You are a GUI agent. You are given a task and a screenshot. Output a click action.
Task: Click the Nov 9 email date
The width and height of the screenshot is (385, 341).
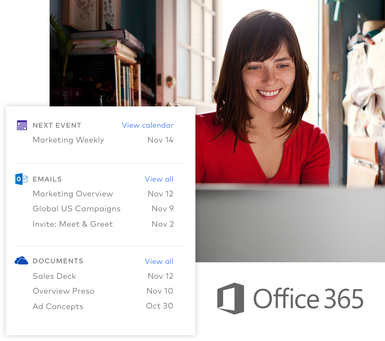pos(163,208)
